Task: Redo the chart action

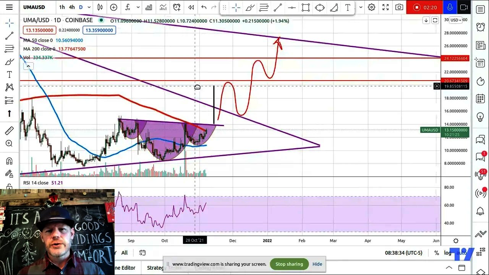Action: [214, 7]
